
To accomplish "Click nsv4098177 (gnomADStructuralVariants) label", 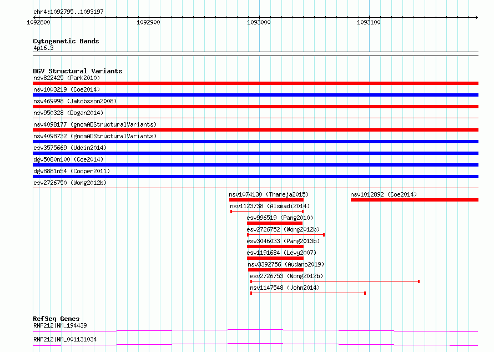I will (95, 124).
